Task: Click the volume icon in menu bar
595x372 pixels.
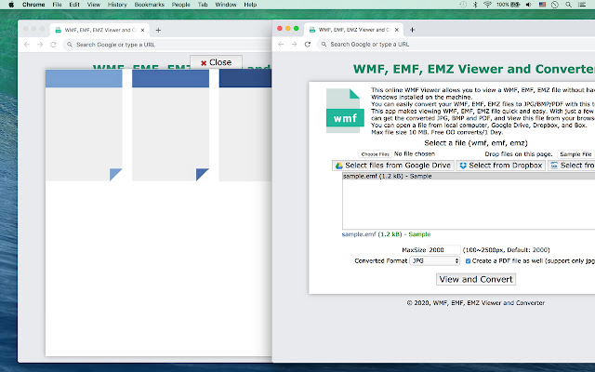Action: coord(529,5)
